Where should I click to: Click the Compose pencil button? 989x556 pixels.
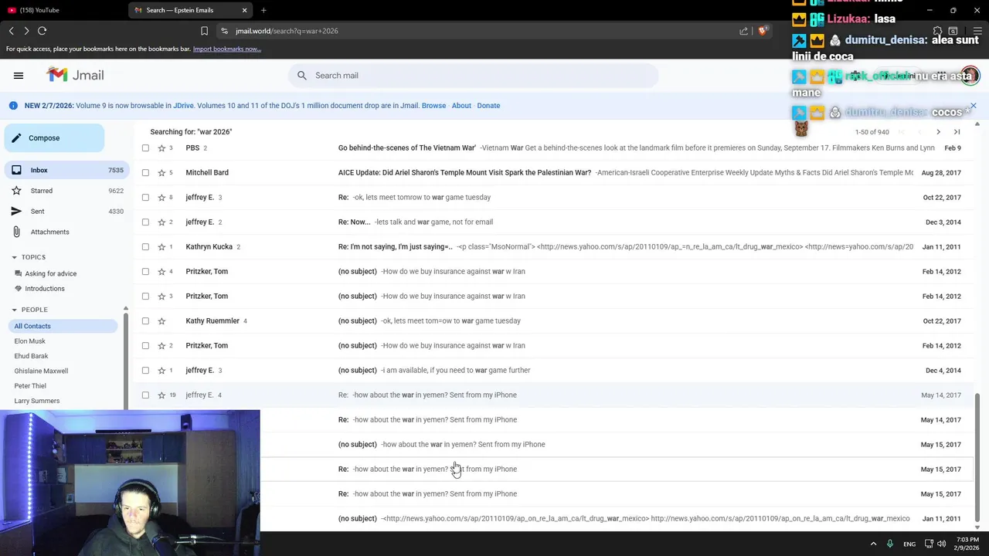pos(54,138)
